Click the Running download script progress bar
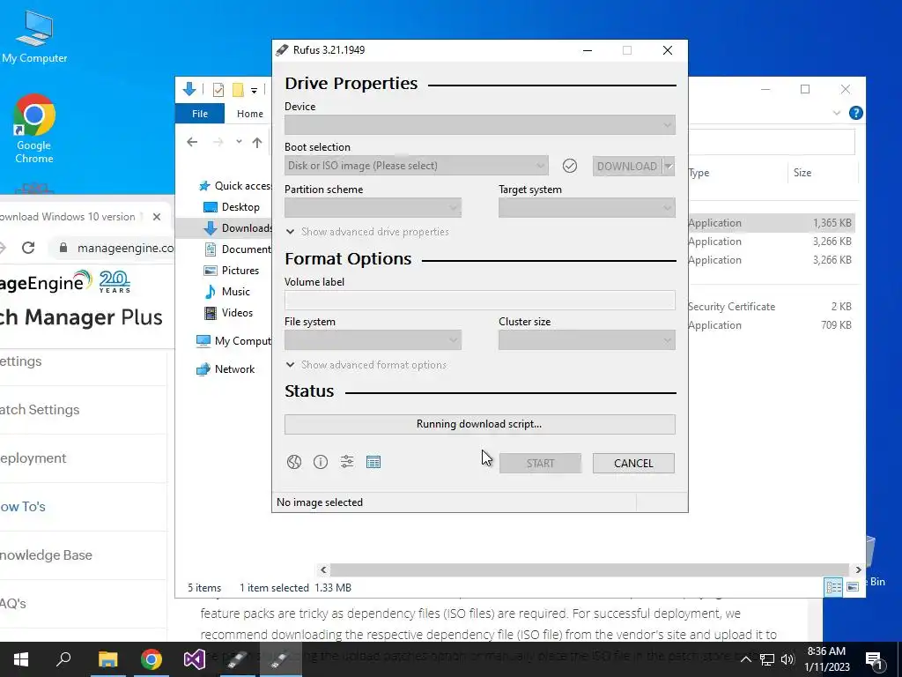 (x=480, y=424)
